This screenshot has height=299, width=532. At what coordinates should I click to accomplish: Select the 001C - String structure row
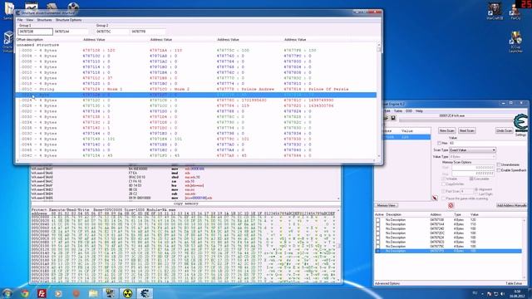coord(196,89)
